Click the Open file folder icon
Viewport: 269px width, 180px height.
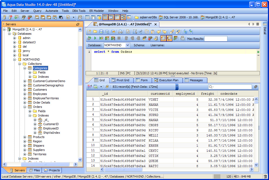tap(95, 31)
